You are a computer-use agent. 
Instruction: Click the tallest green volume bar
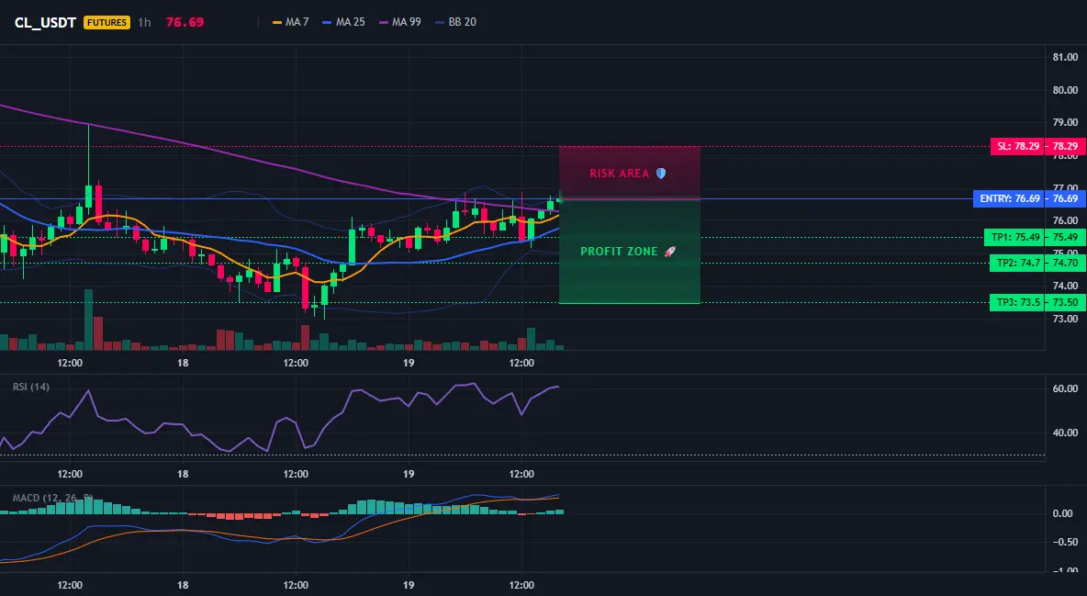(88, 320)
